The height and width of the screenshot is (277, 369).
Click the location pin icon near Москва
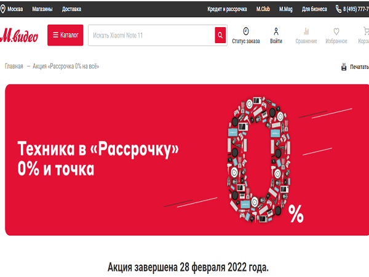(3, 9)
